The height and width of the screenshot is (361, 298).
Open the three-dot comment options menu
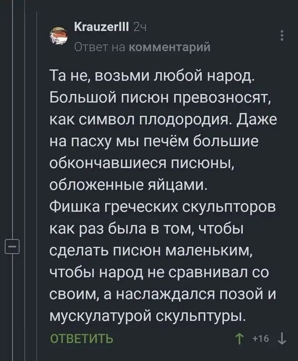(x=282, y=36)
